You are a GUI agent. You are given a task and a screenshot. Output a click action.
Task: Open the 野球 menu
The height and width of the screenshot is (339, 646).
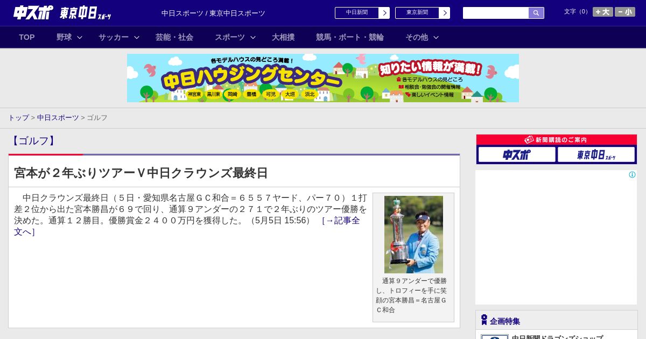pyautogui.click(x=64, y=37)
